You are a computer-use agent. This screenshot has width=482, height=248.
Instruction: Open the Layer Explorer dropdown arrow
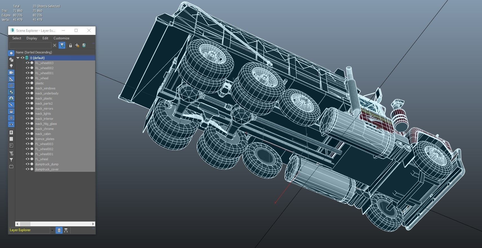pos(52,230)
